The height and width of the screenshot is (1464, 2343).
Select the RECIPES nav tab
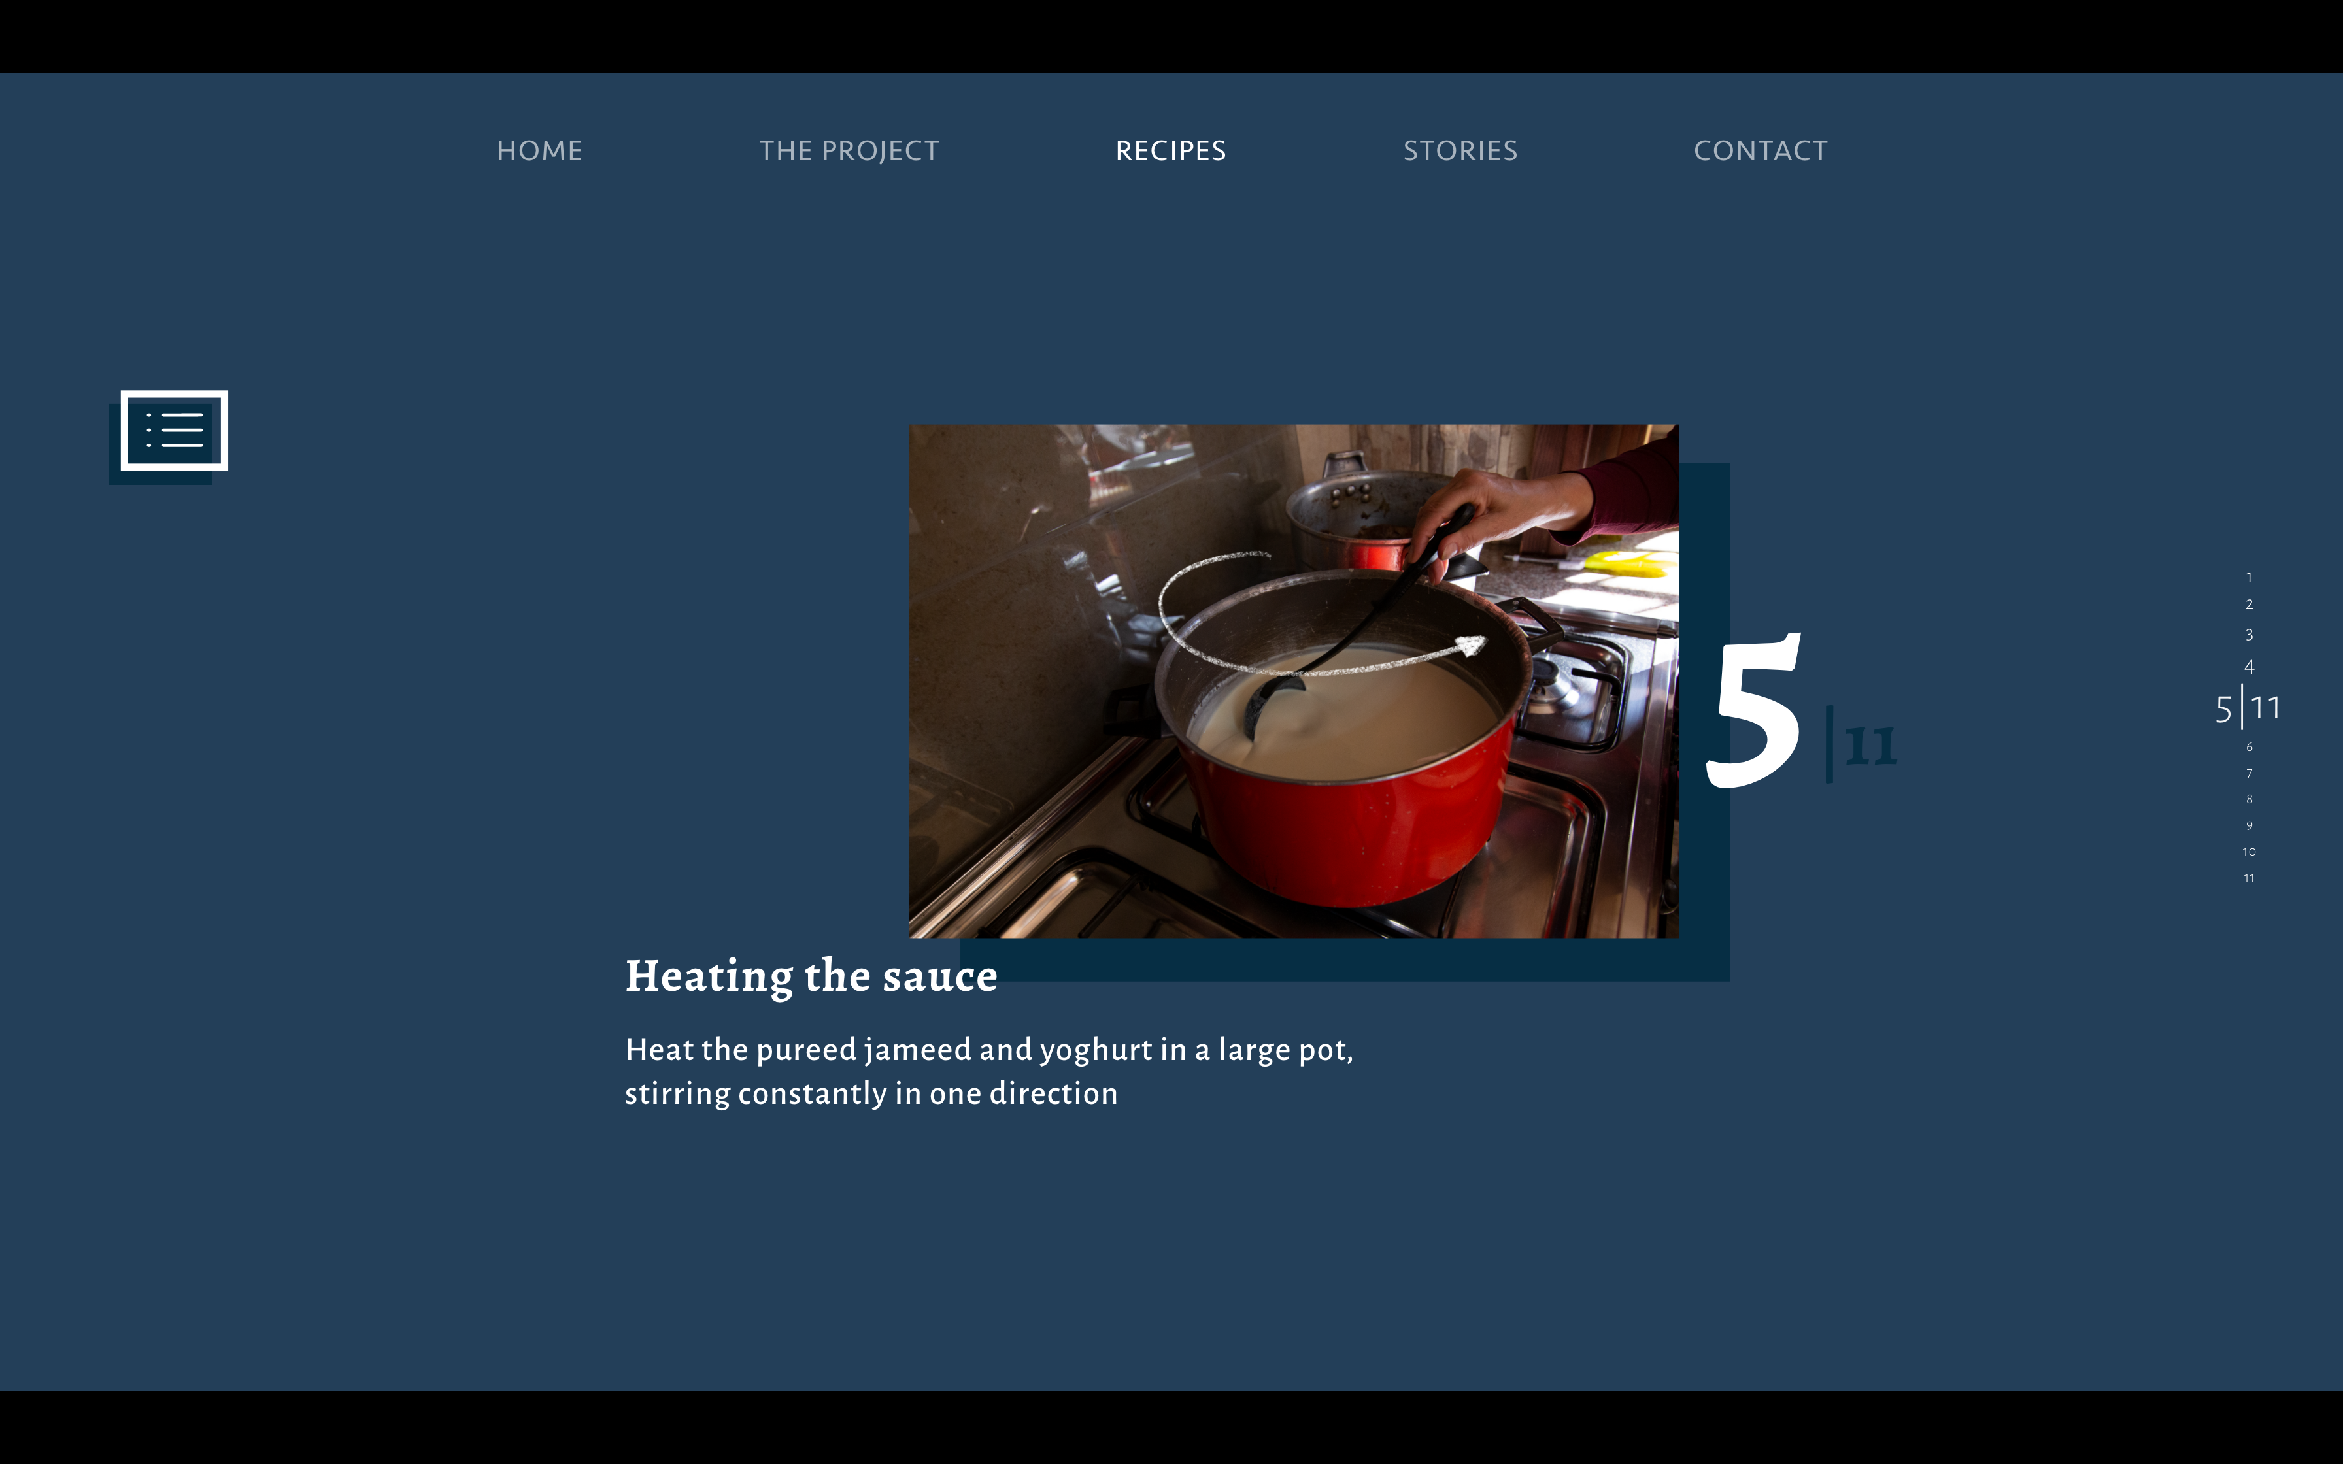click(1171, 151)
